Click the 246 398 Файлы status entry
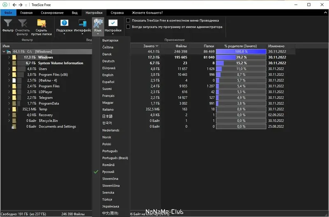 [x=73, y=214]
